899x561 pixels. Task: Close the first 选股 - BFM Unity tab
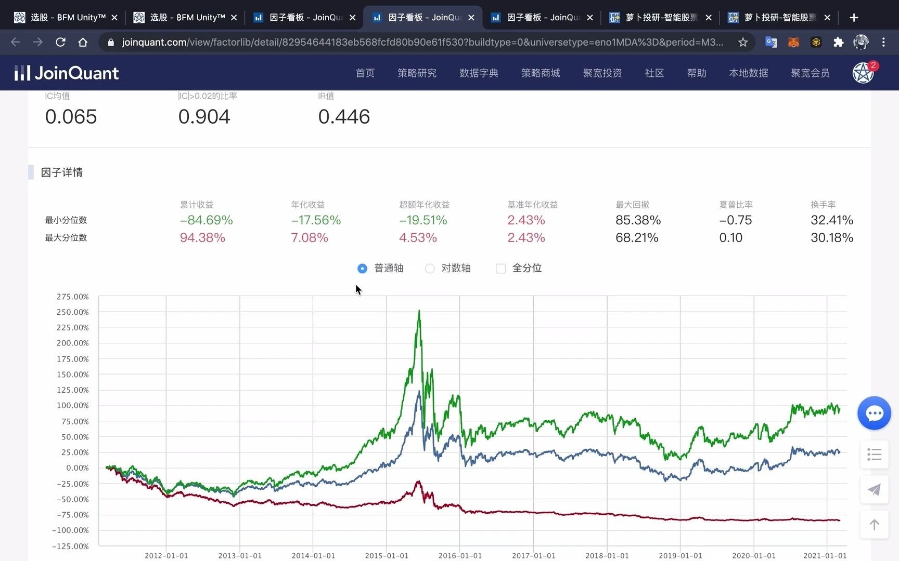coord(114,18)
